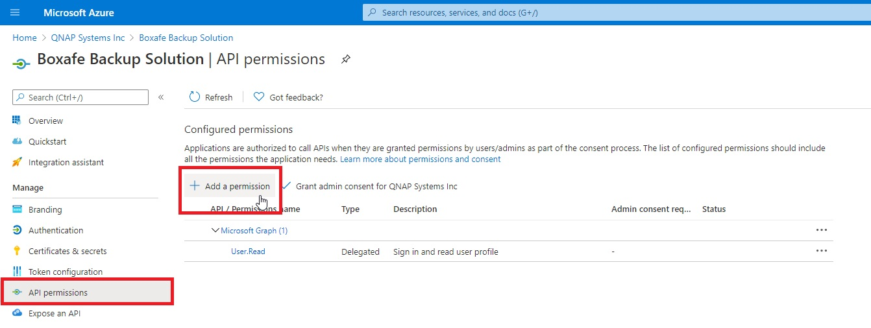Sort by Description column header
Viewport: 871px width, 328px height.
415,209
